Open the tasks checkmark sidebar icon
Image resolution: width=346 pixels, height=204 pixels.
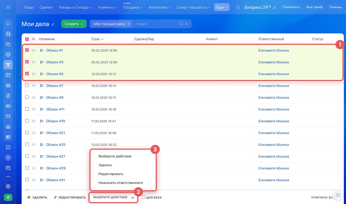8,147
